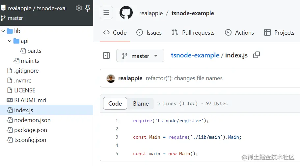Open the realappie owner link in the header
The width and height of the screenshot is (300, 166).
point(151,13)
